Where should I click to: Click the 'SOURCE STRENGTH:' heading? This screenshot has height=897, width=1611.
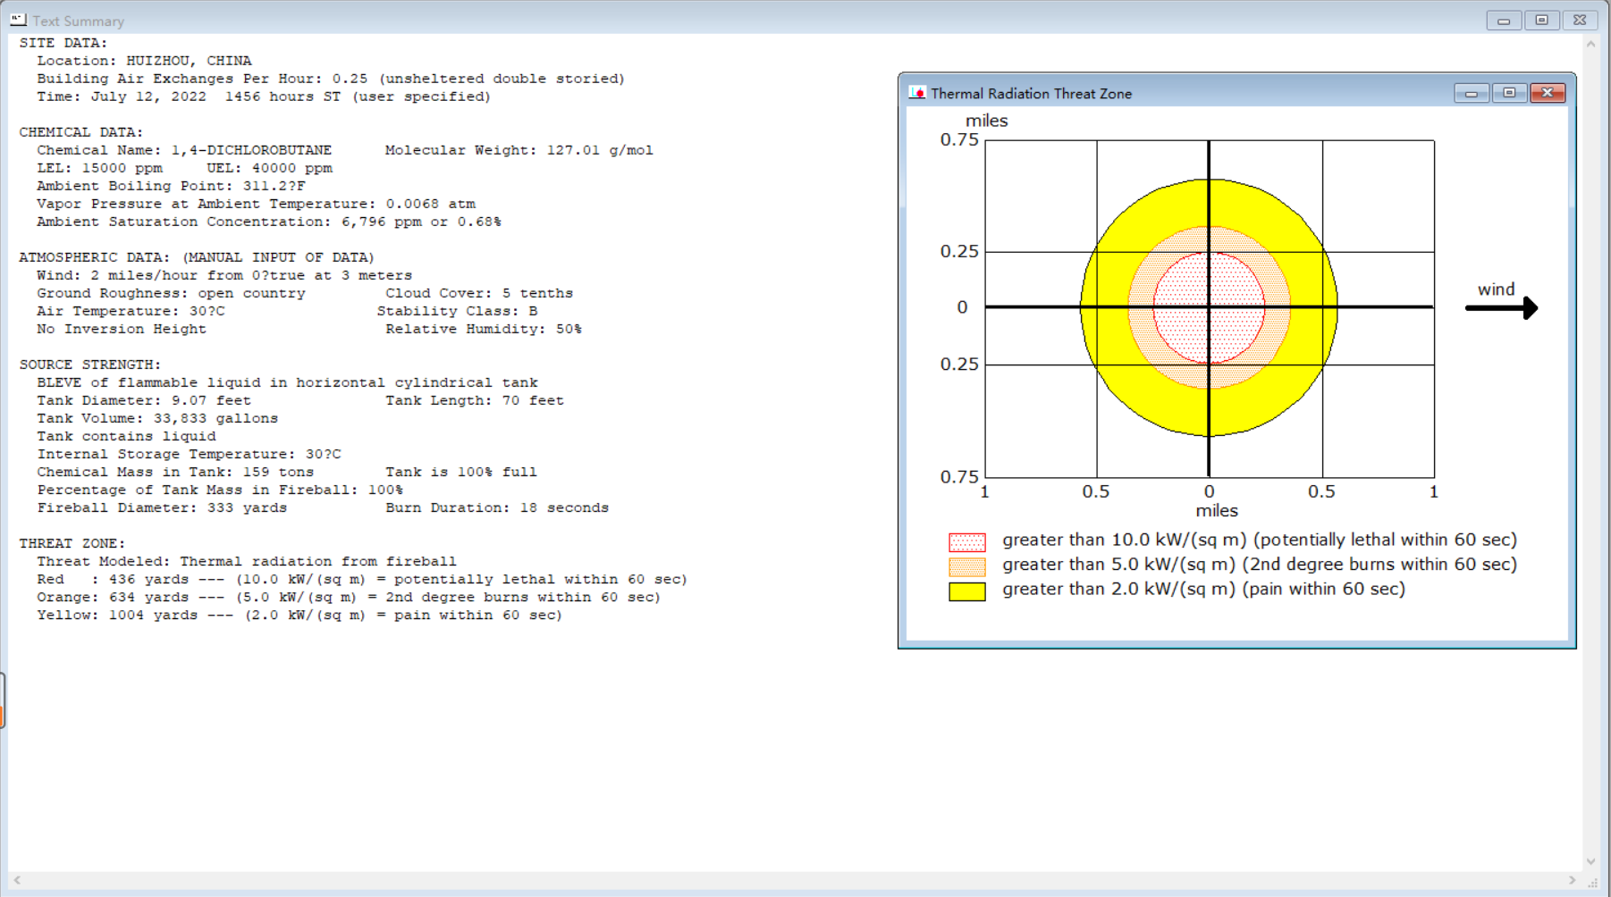90,365
